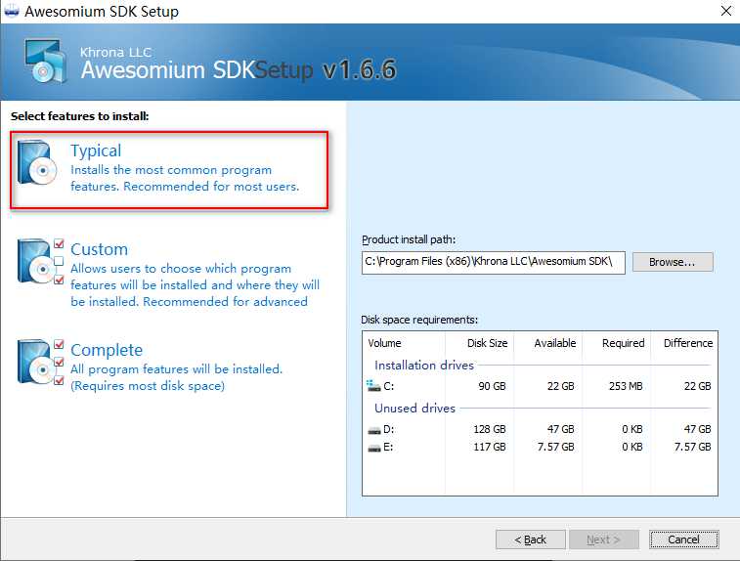Click the 'Product install path:' label
The height and width of the screenshot is (561, 740).
coord(409,239)
